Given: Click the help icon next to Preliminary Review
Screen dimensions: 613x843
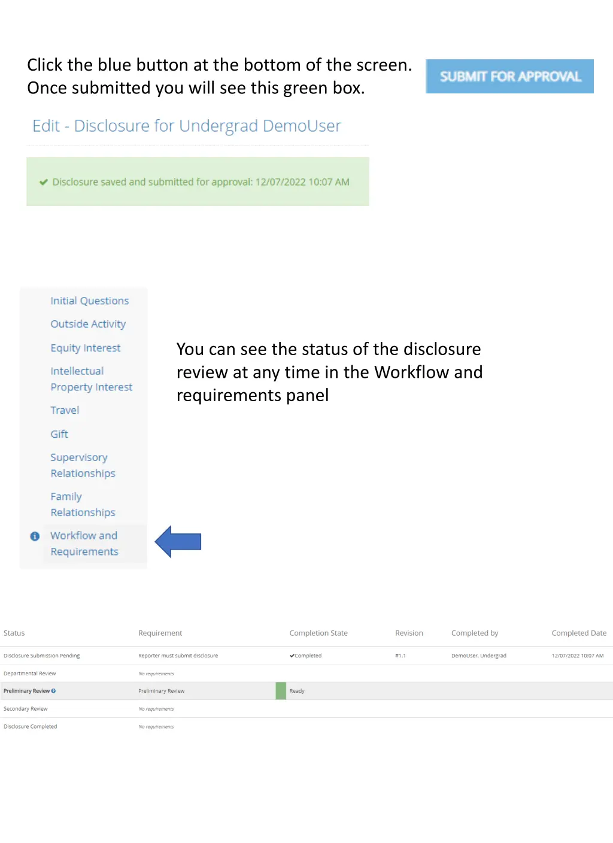Looking at the screenshot, I should (53, 691).
